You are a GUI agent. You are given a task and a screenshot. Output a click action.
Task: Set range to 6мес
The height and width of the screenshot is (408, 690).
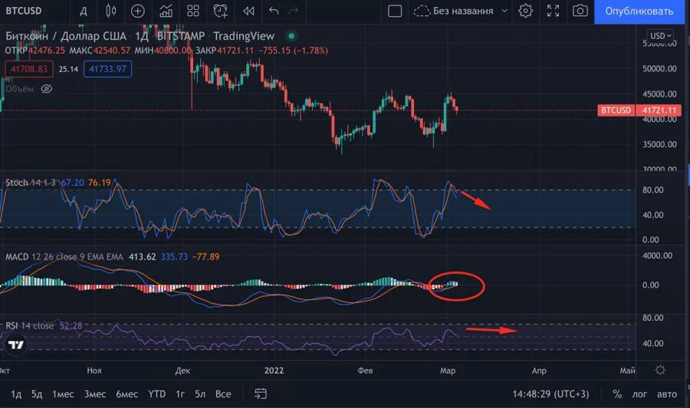coord(127,394)
